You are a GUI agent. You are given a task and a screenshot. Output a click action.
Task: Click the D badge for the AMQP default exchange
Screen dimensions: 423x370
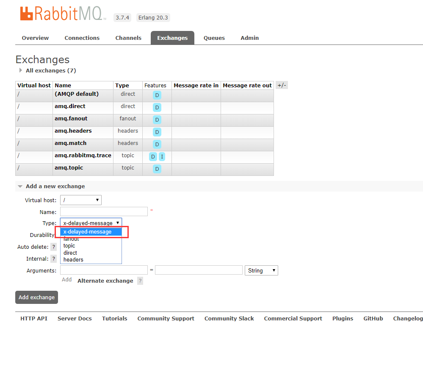click(x=157, y=95)
